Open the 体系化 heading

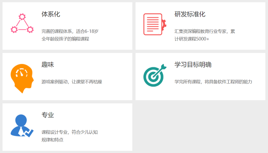pyautogui.click(x=51, y=14)
